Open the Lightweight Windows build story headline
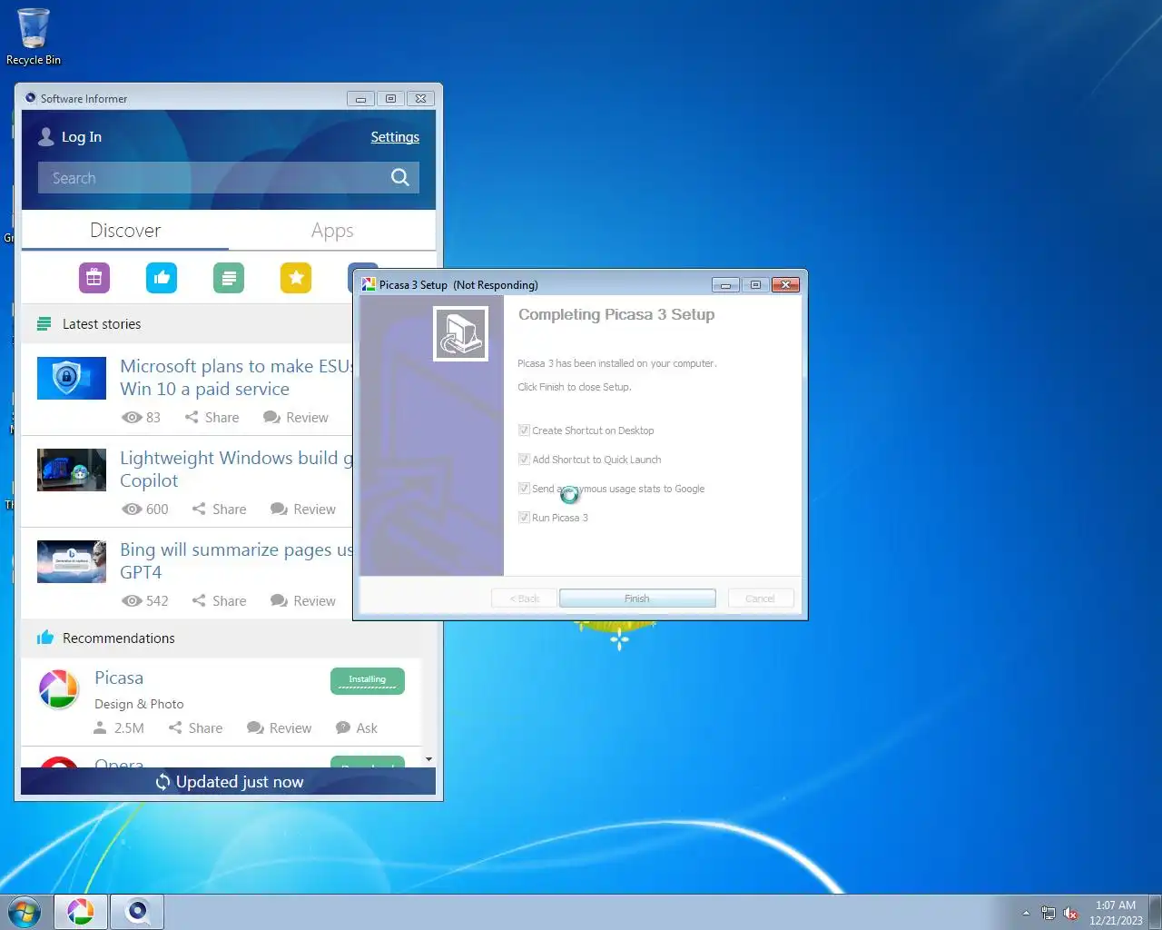 point(236,470)
